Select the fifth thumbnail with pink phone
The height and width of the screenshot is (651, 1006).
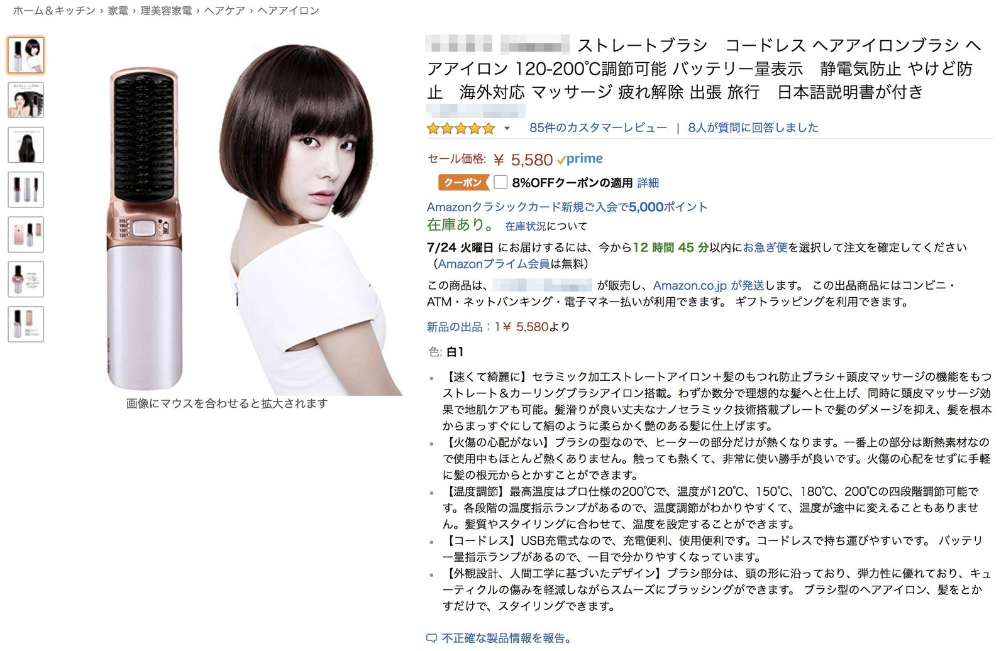tap(26, 234)
